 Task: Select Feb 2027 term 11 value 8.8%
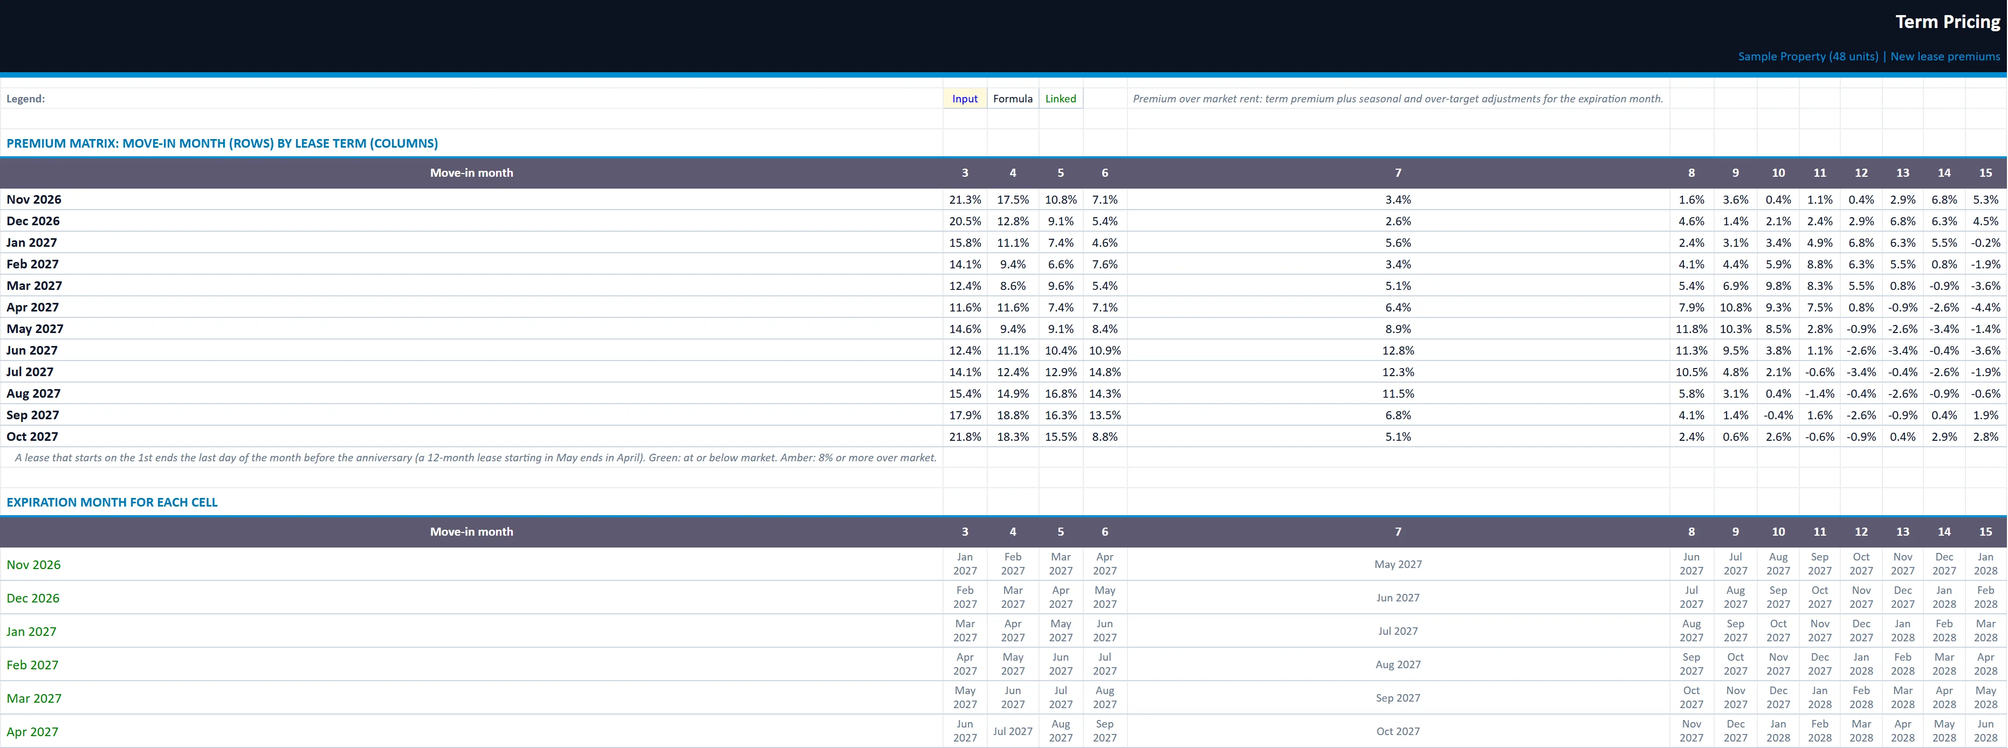(x=1819, y=264)
